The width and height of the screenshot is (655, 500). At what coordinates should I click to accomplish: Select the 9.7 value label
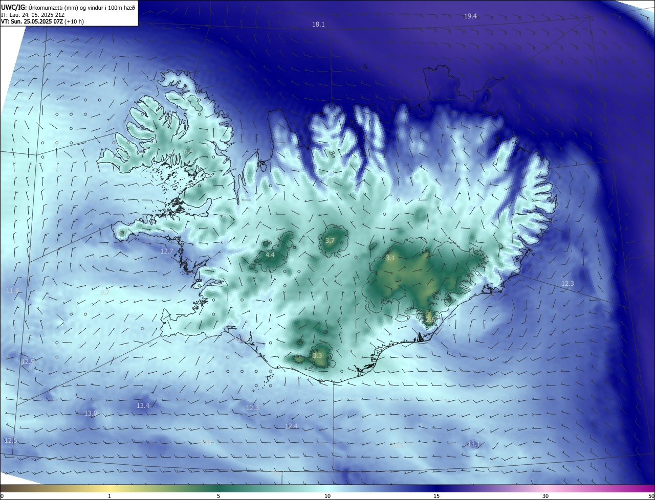click(104, 292)
